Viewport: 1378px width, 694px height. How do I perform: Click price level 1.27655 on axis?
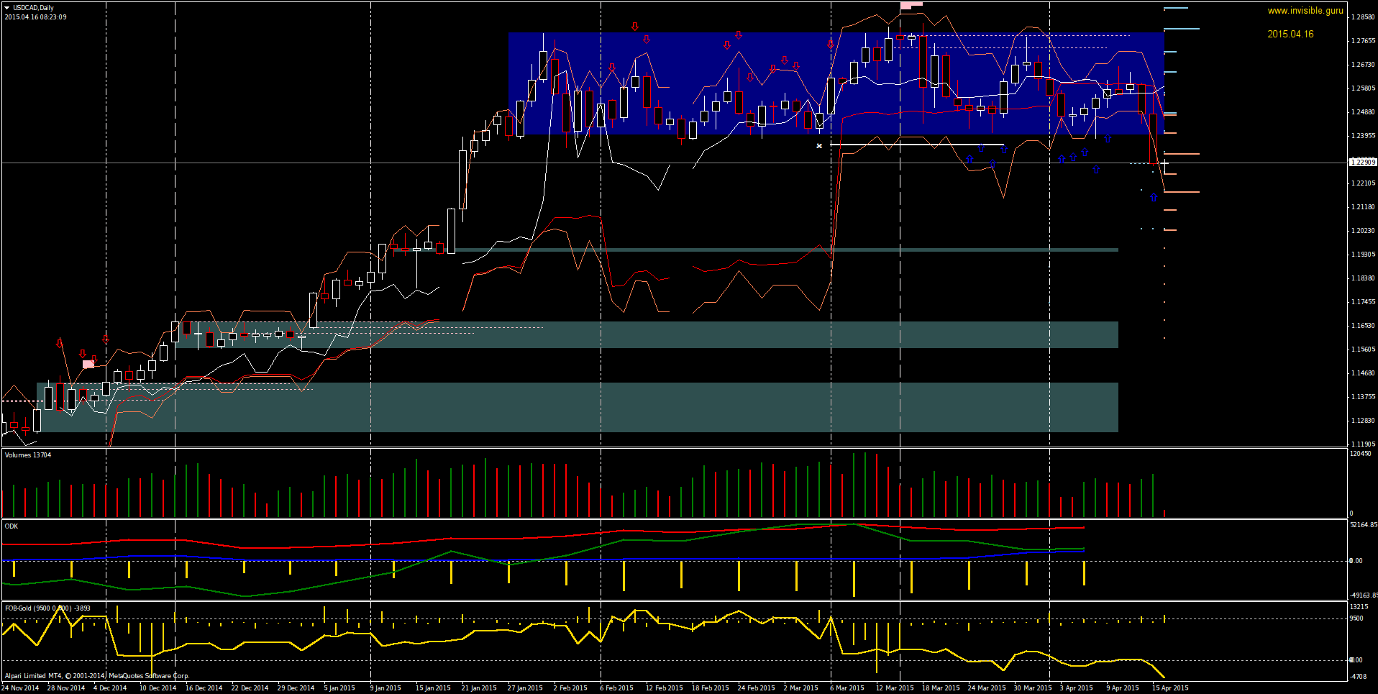[1363, 41]
